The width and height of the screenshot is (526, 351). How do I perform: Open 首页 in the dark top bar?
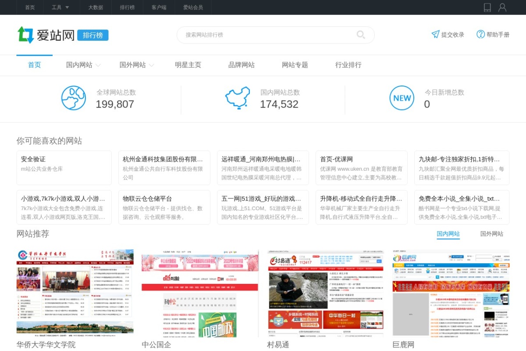(x=30, y=7)
